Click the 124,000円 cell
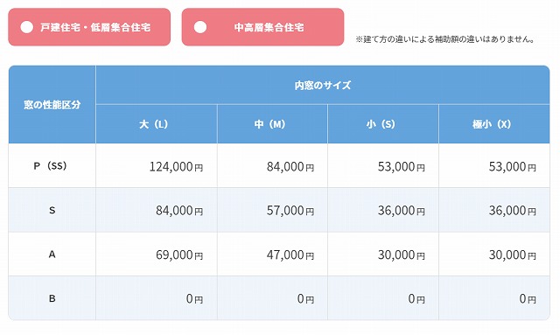Viewport: 560px width, 335px height. [x=157, y=165]
